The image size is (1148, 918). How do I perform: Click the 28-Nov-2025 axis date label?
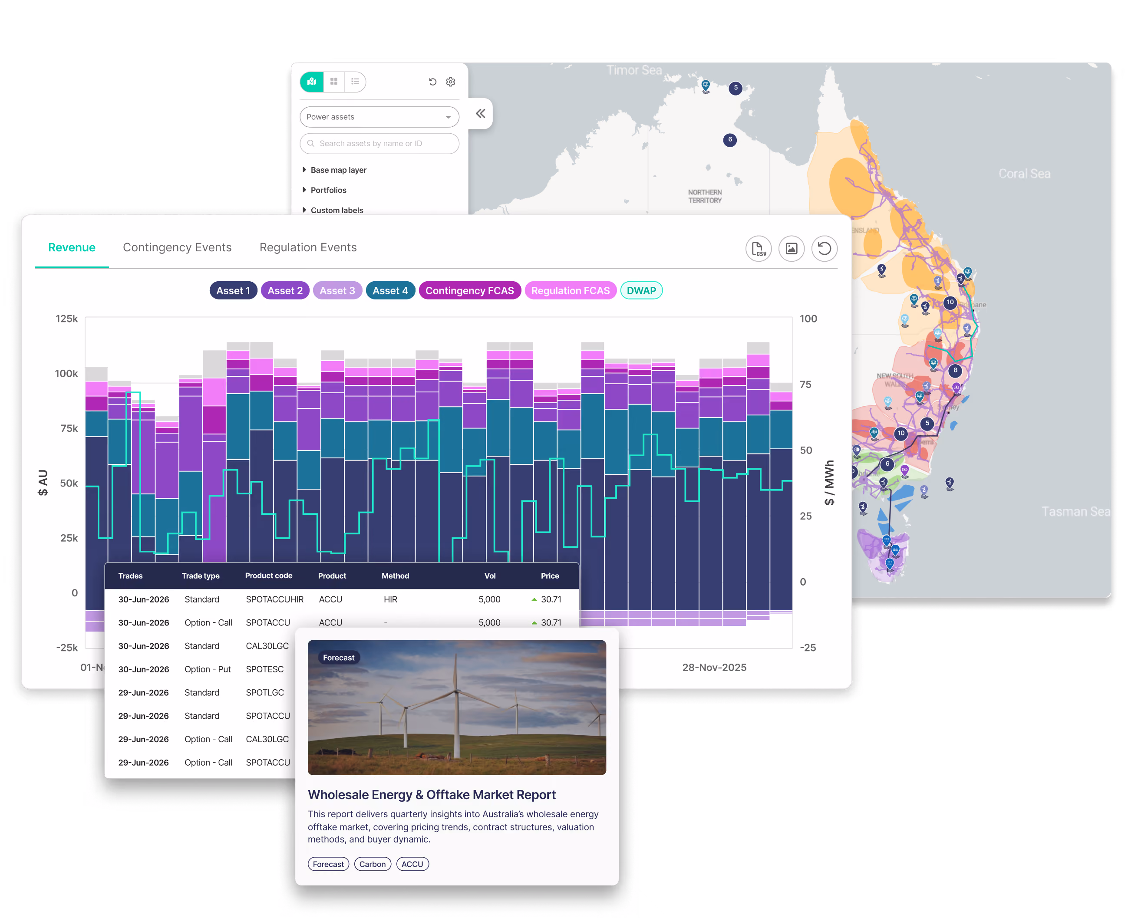click(x=714, y=668)
